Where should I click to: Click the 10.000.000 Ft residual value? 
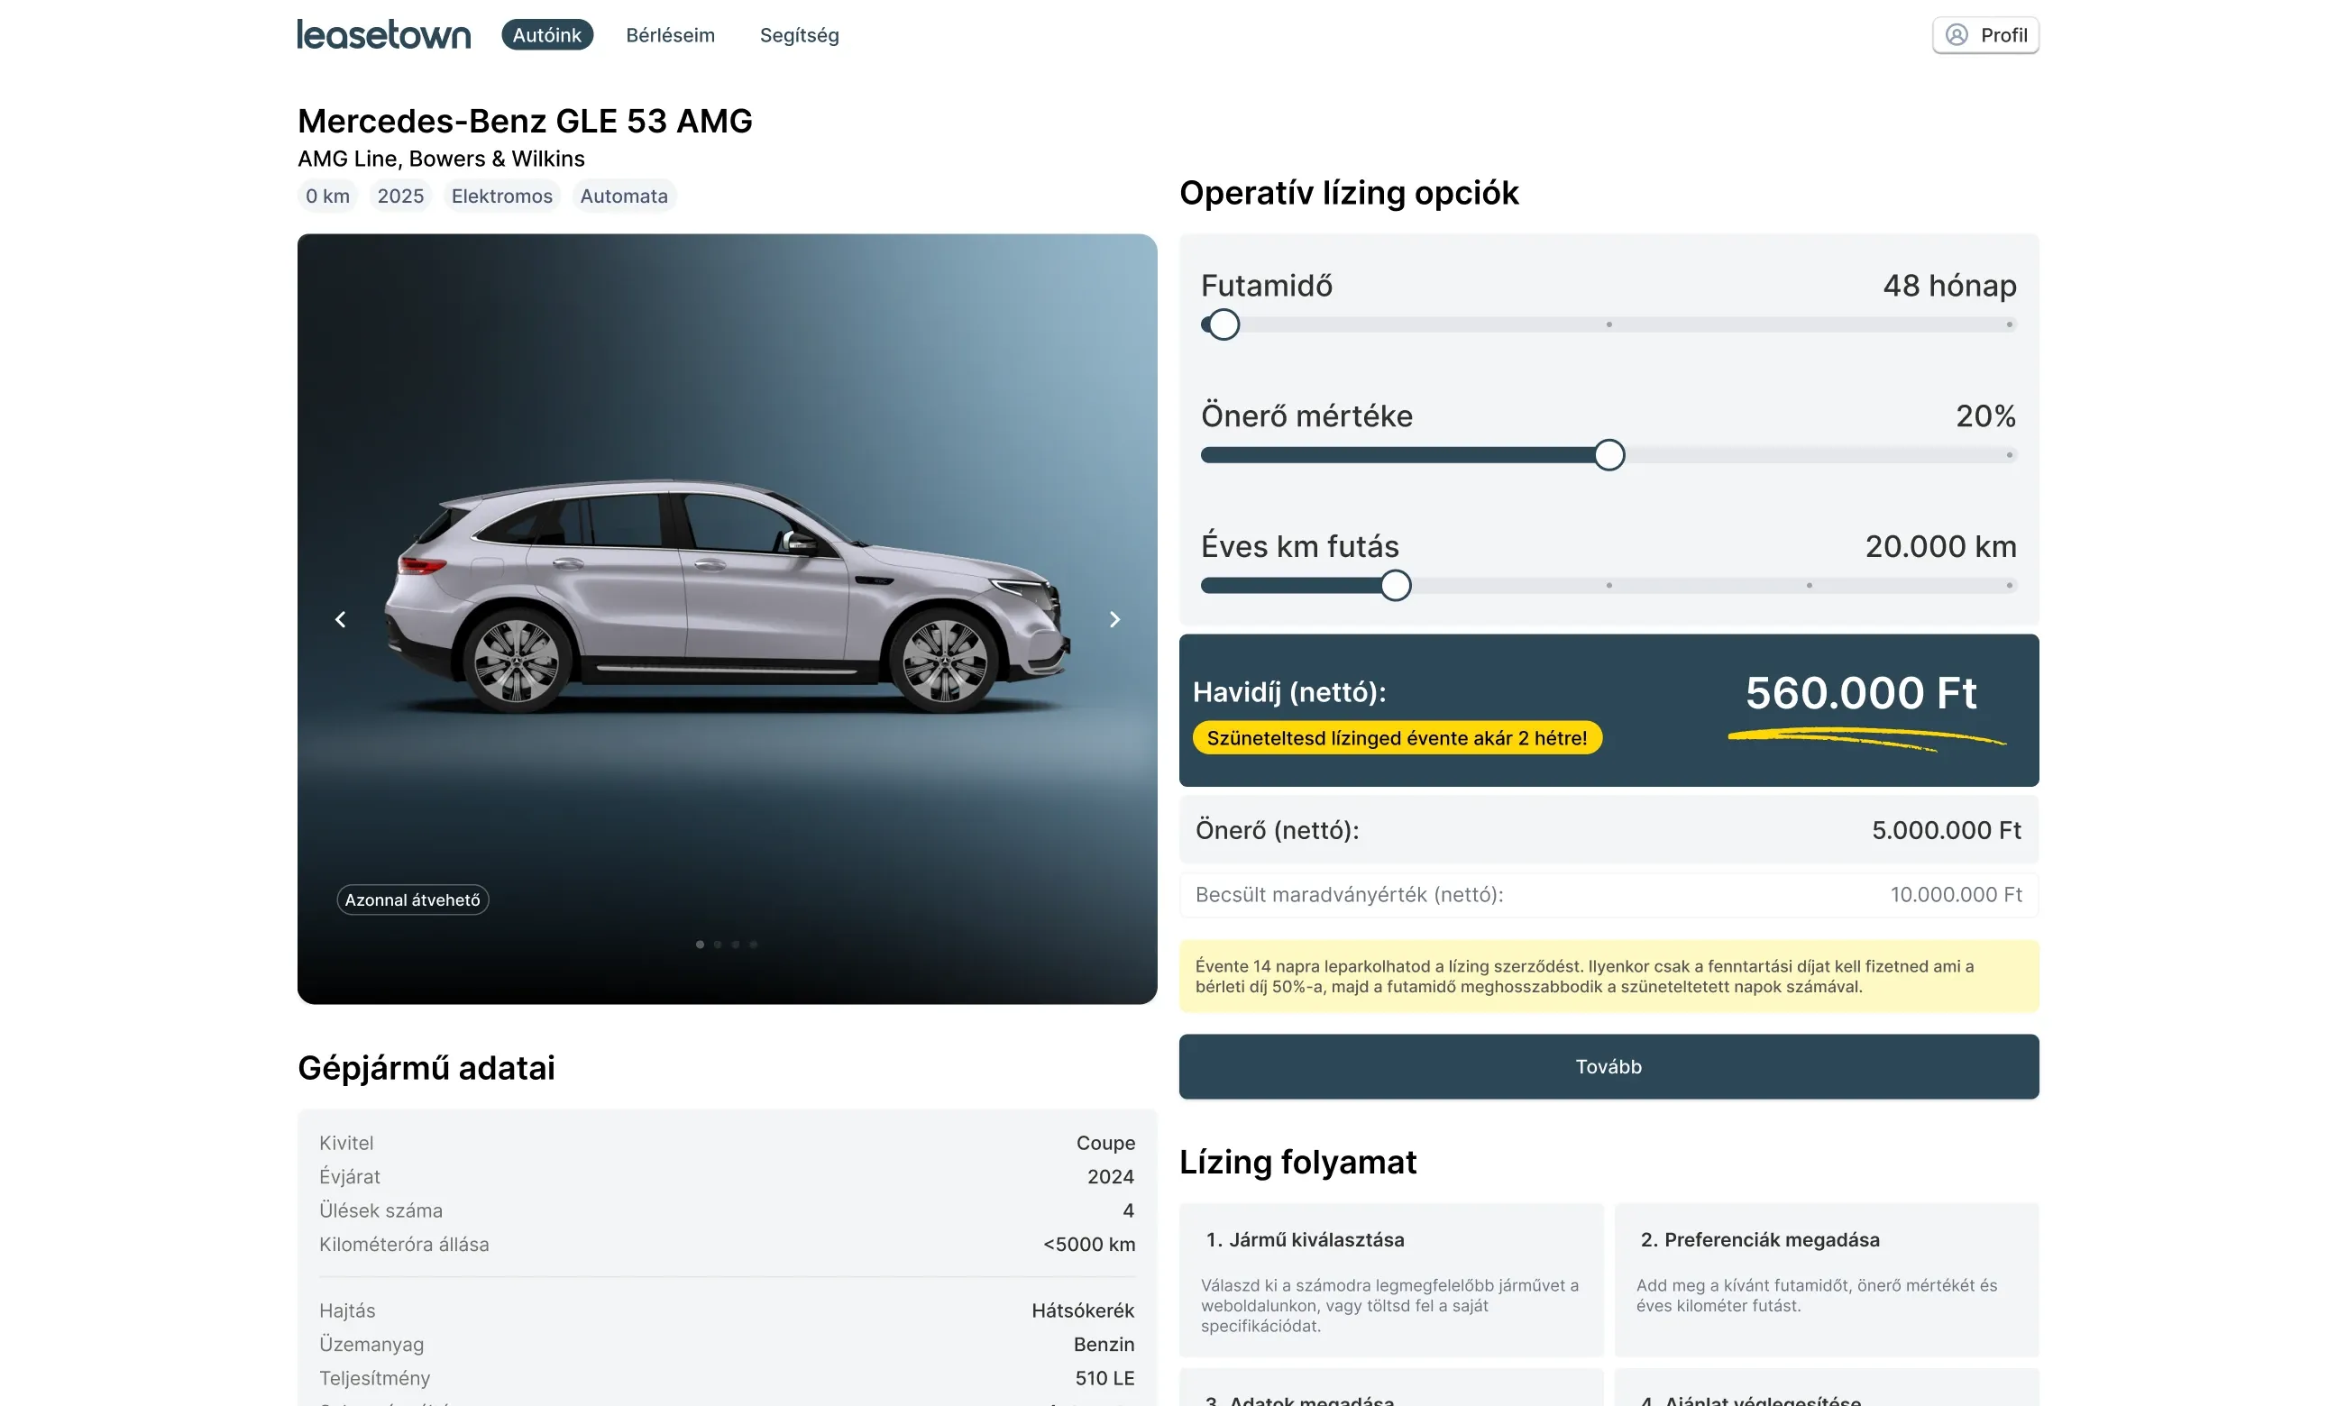click(x=1955, y=895)
